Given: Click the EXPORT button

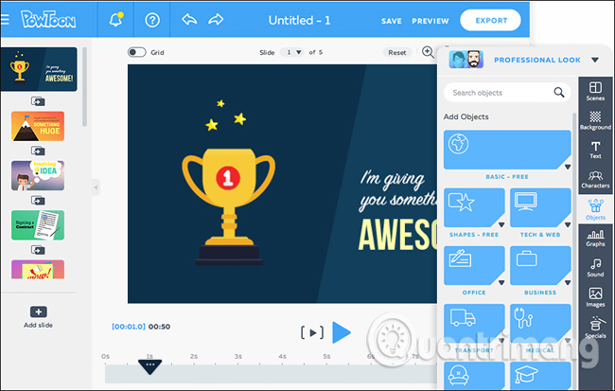Looking at the screenshot, I should point(491,21).
